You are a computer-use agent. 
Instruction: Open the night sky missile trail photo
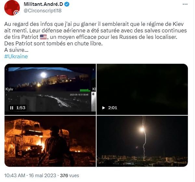(x=142, y=141)
